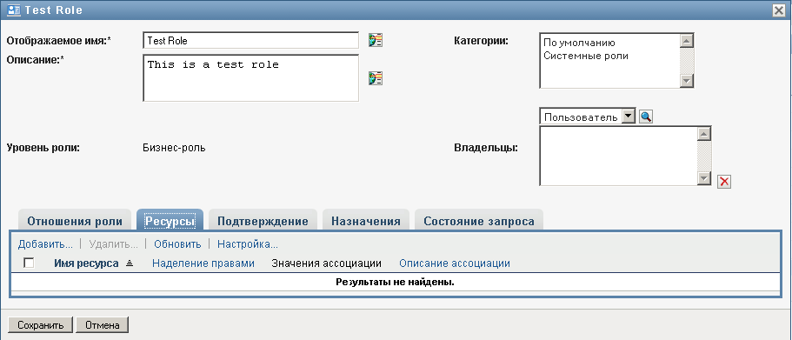Click the Бизнес-роль level value
The width and height of the screenshot is (792, 340).
click(x=174, y=148)
